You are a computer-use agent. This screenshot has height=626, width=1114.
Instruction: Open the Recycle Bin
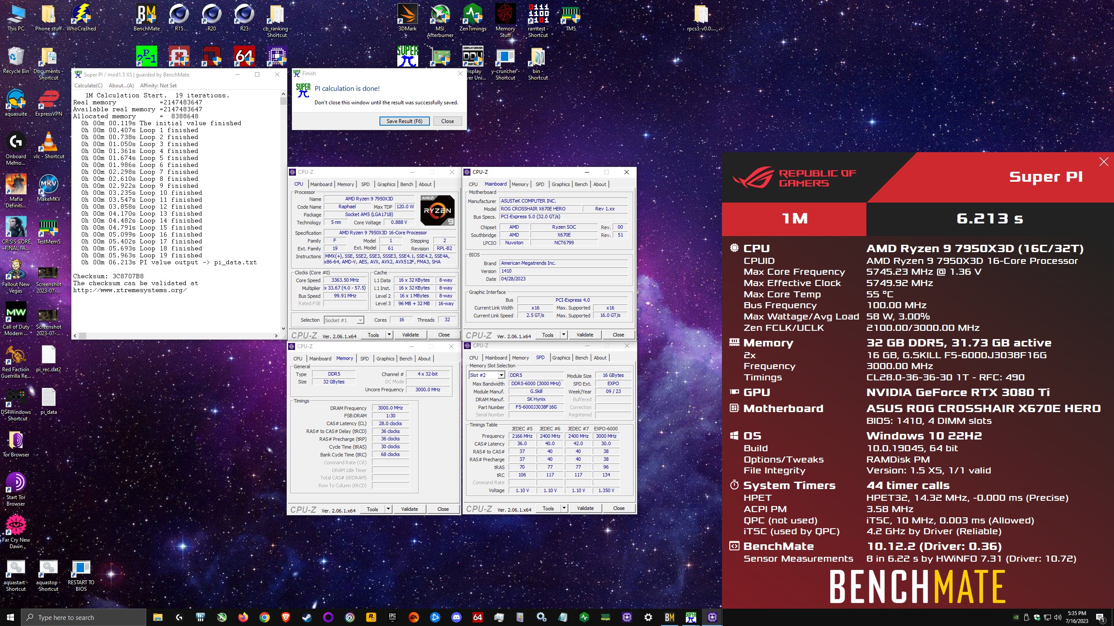pyautogui.click(x=16, y=60)
